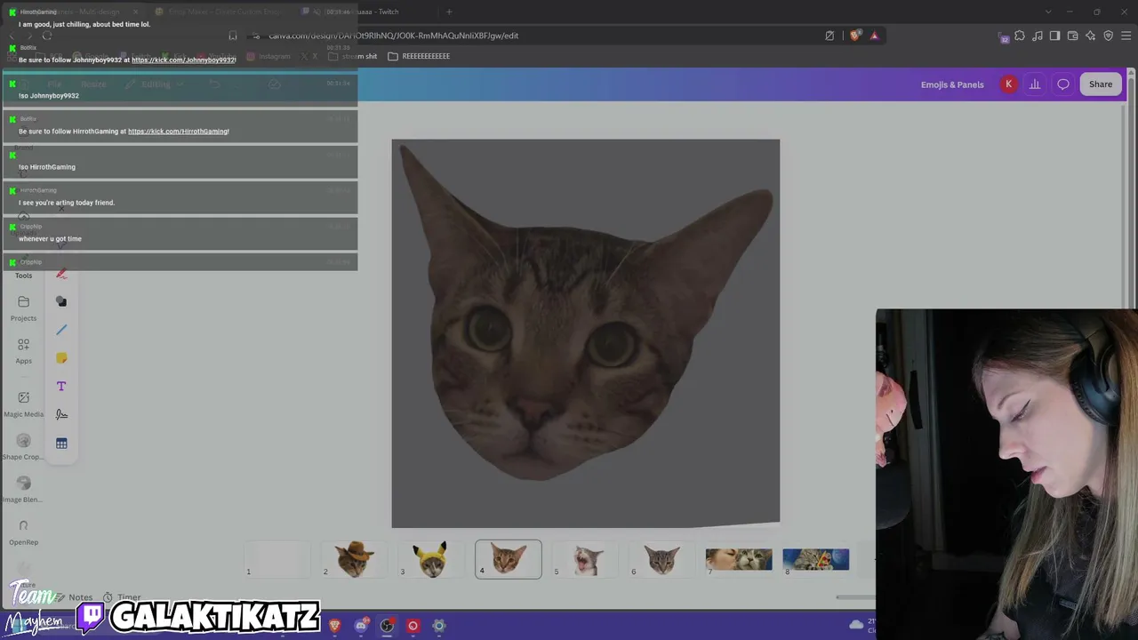The image size is (1138, 640).
Task: Open a new browser tab
Action: click(x=449, y=12)
